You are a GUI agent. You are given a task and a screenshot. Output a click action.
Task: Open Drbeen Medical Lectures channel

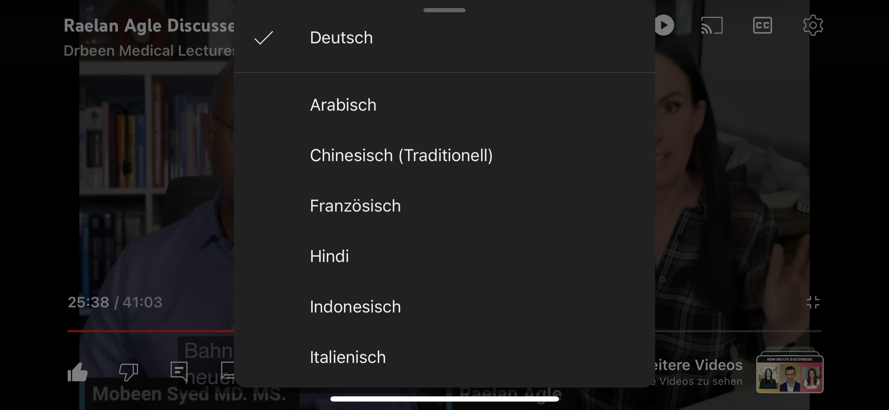tap(148, 51)
